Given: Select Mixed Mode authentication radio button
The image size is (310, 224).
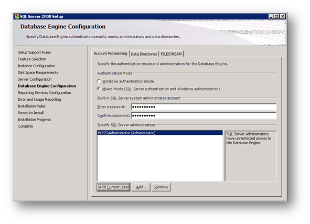Looking at the screenshot, I should coord(99,89).
